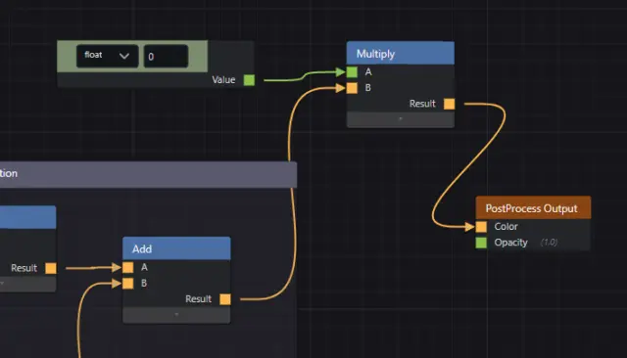Viewport: 627px width, 358px height.
Task: Click the PostProcess Output Color input pin
Action: 481,227
